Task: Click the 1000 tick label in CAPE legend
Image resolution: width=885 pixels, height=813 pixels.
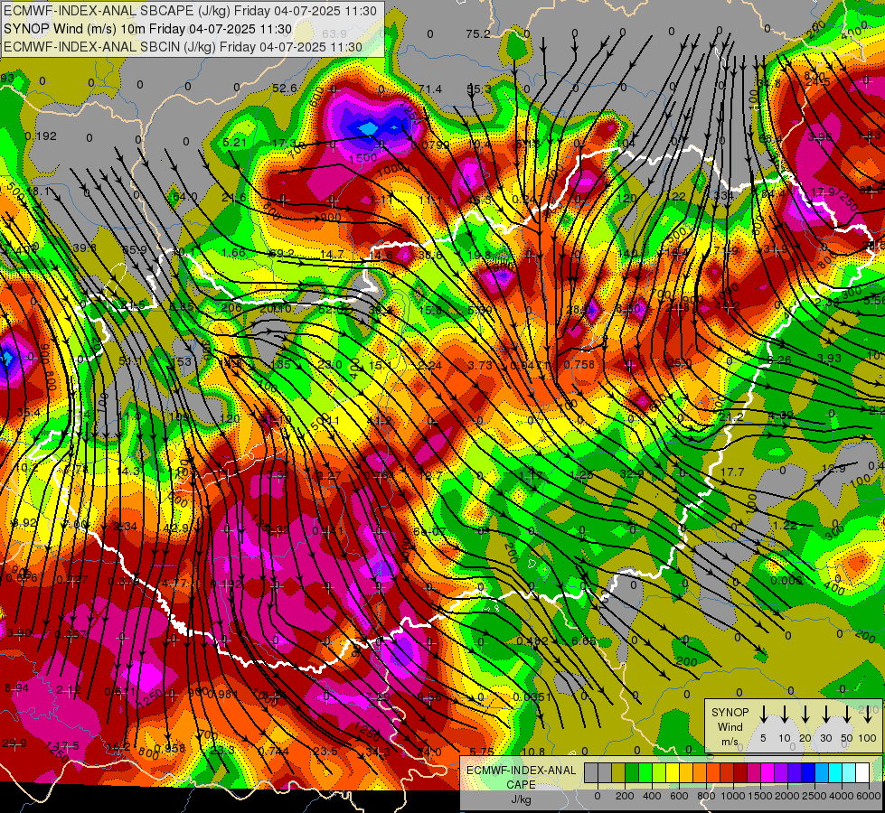Action: (733, 796)
